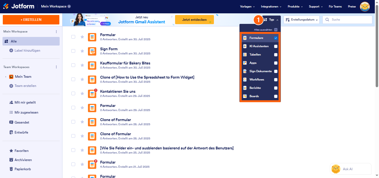Open the user avatar profile menu
This screenshot has height=178, width=379.
coord(365,6)
